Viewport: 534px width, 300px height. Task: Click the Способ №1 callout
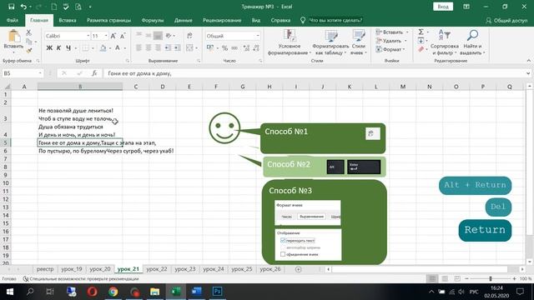(323, 138)
